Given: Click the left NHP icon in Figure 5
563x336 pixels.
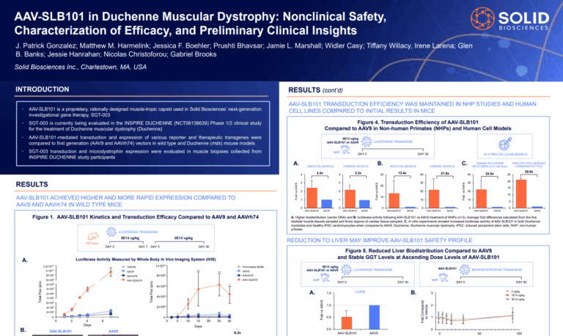Looking at the screenshot, I should tap(325, 280).
